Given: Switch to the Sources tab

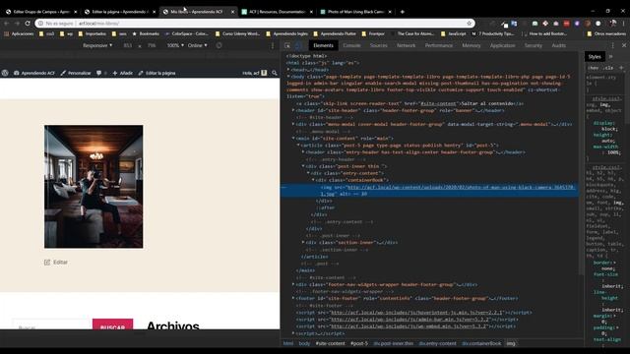Looking at the screenshot, I should [378, 46].
